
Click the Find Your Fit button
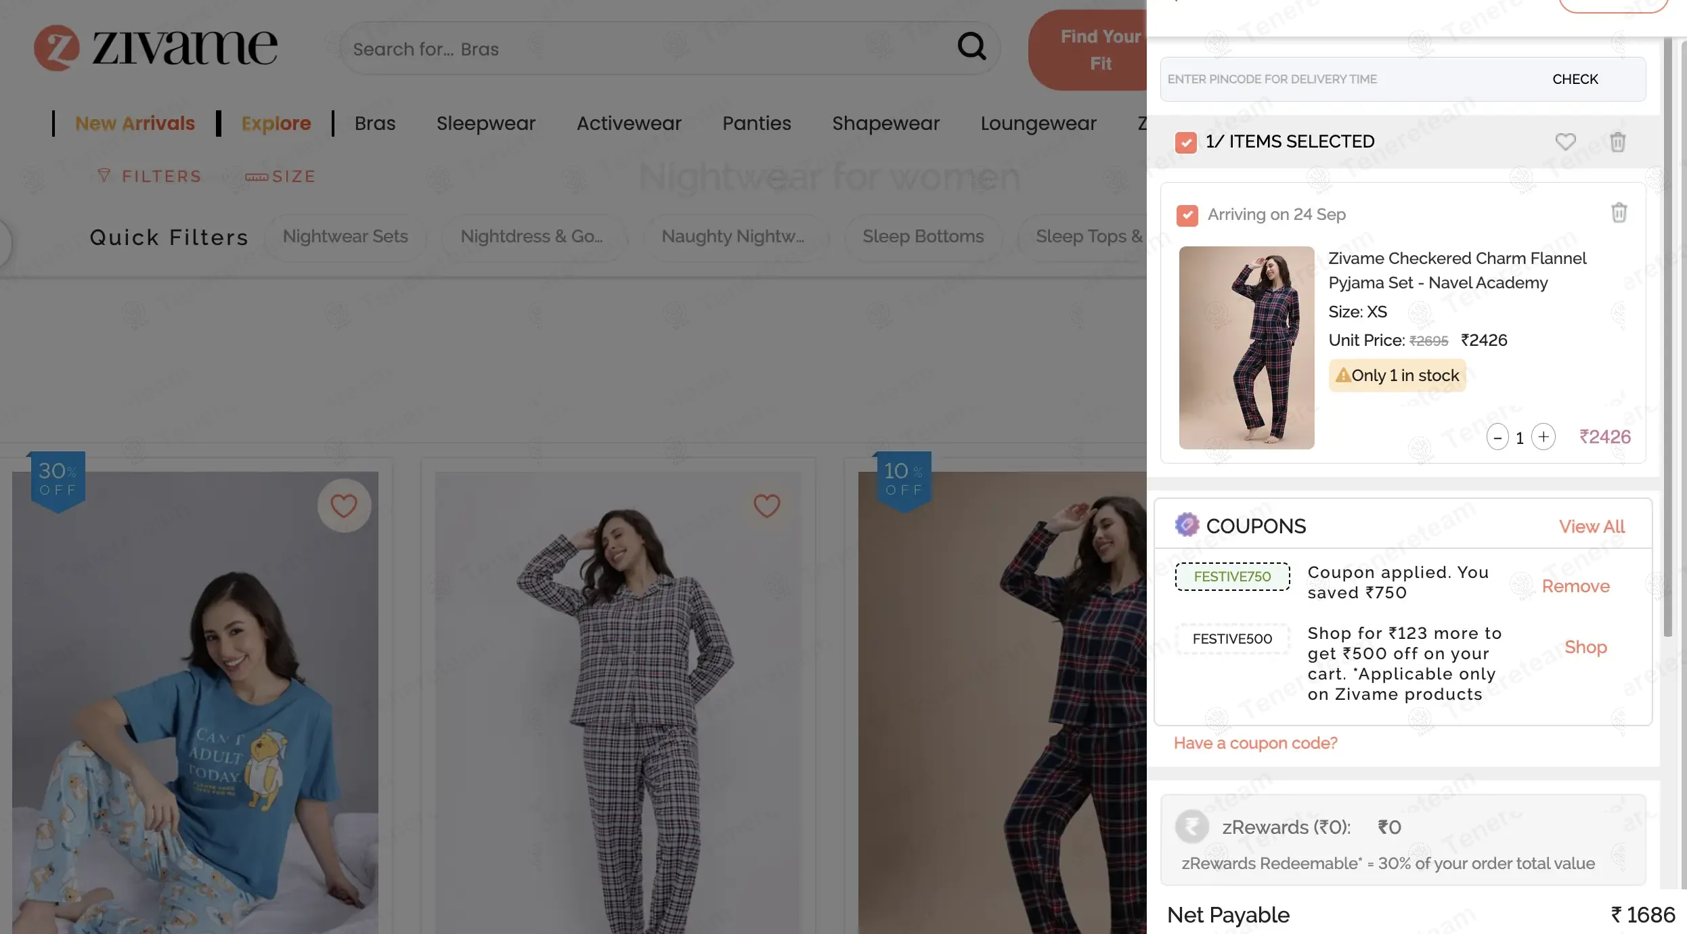click(1087, 50)
